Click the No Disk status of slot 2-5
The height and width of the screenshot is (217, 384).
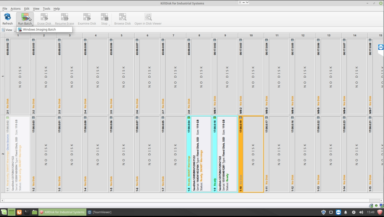tap(111, 103)
